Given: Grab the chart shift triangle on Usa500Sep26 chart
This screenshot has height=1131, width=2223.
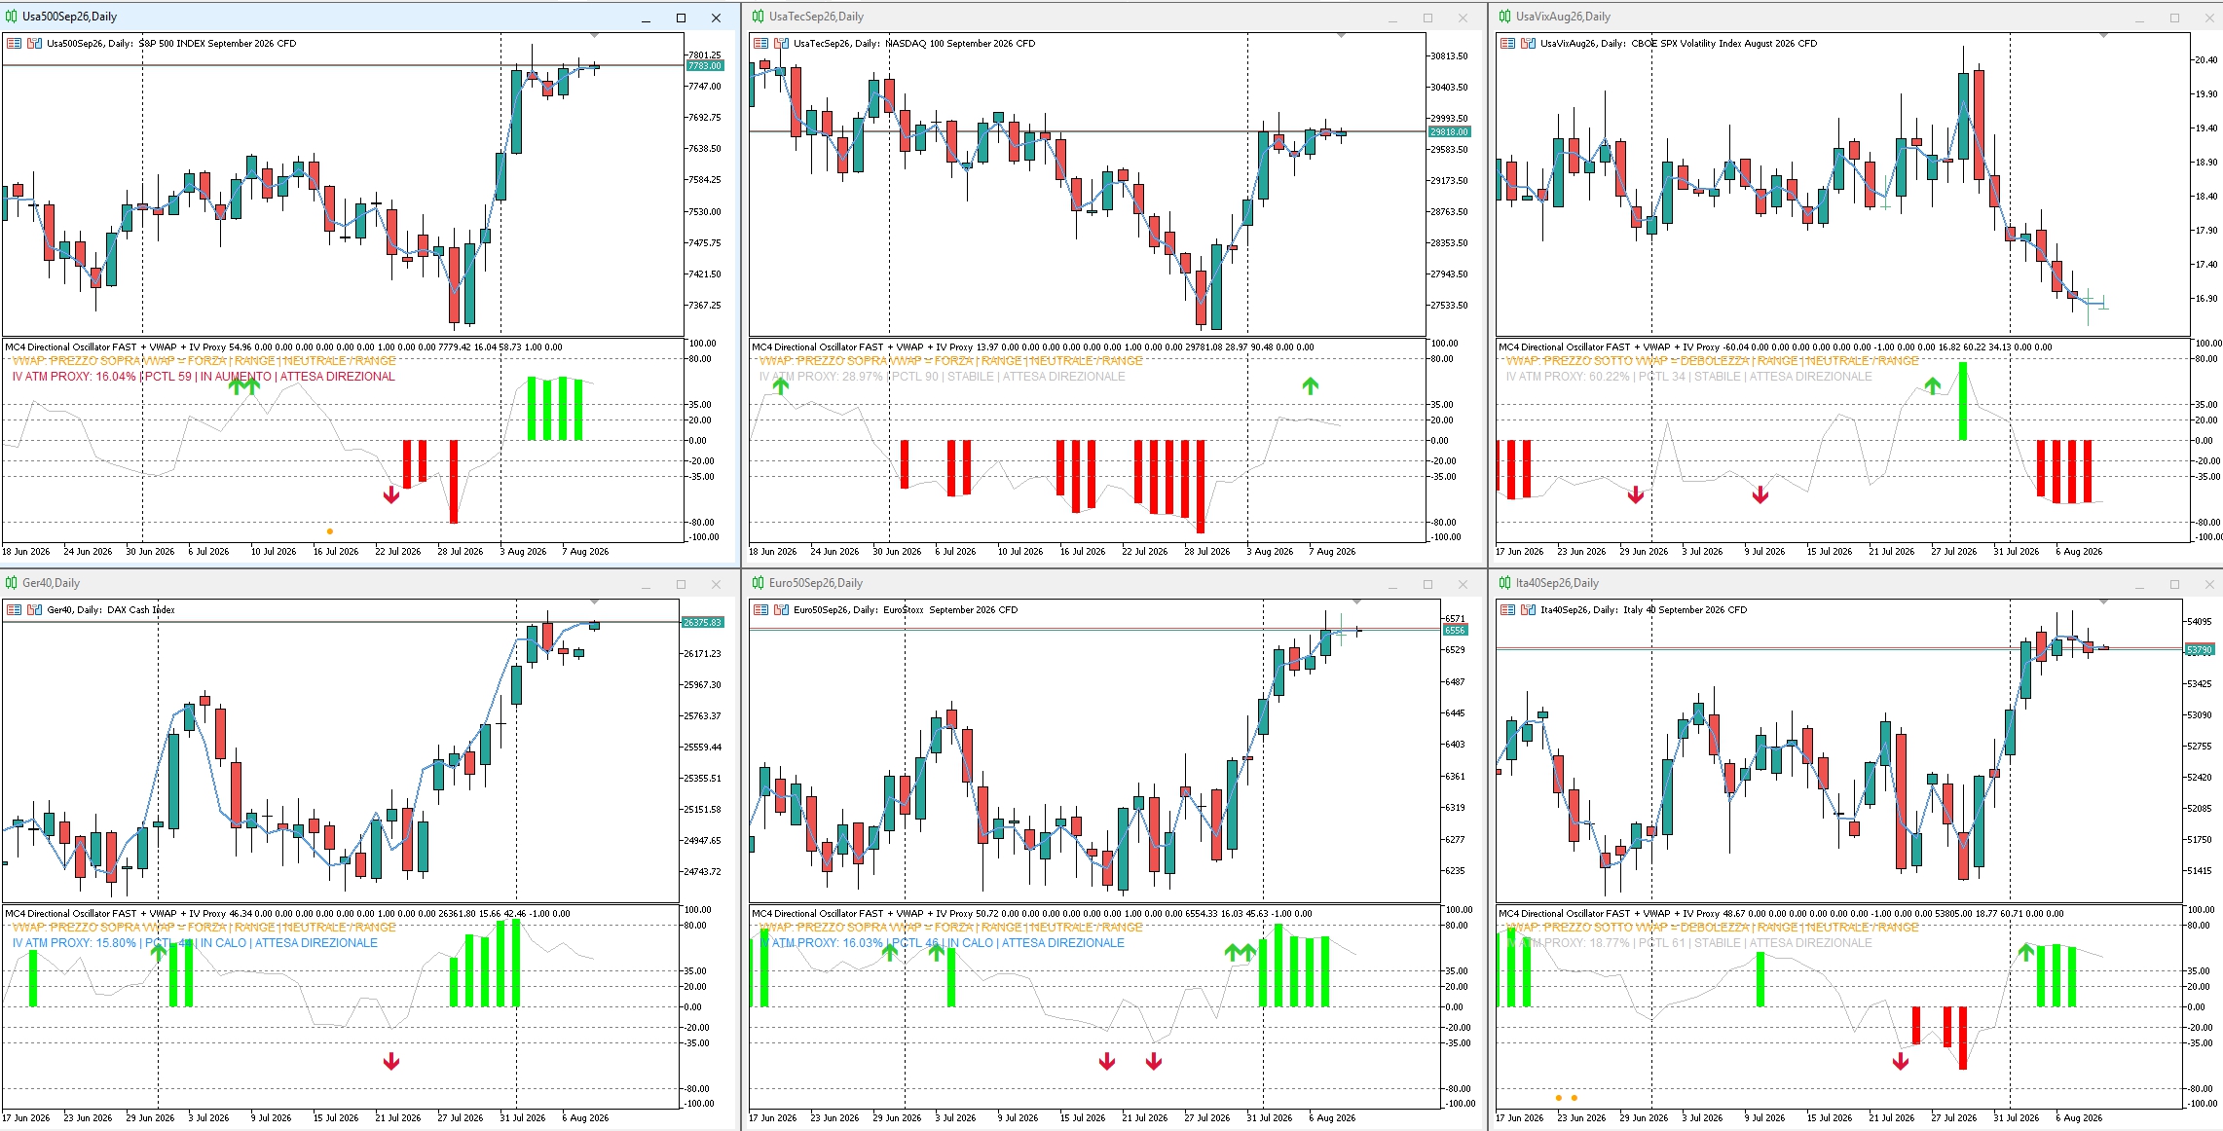Looking at the screenshot, I should (594, 36).
